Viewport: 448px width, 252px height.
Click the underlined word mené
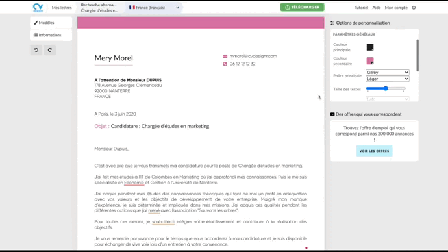(x=154, y=210)
